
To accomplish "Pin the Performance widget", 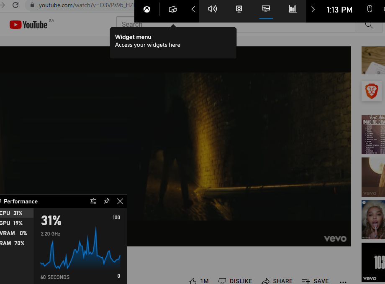I will pos(106,201).
